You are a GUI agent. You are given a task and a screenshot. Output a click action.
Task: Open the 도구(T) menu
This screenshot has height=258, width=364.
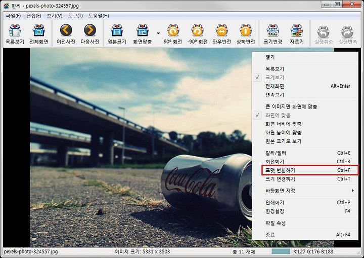(75, 16)
